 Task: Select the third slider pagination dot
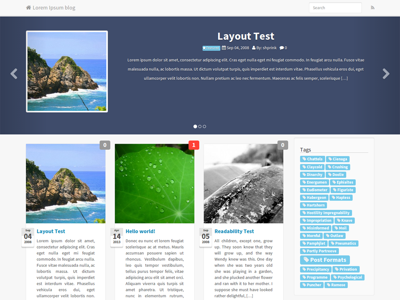point(205,126)
